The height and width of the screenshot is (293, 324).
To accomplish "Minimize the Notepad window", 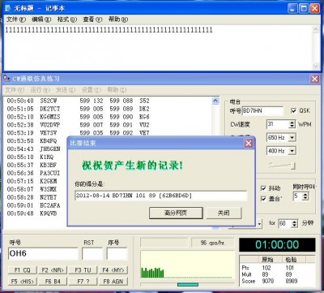I will [x=293, y=8].
